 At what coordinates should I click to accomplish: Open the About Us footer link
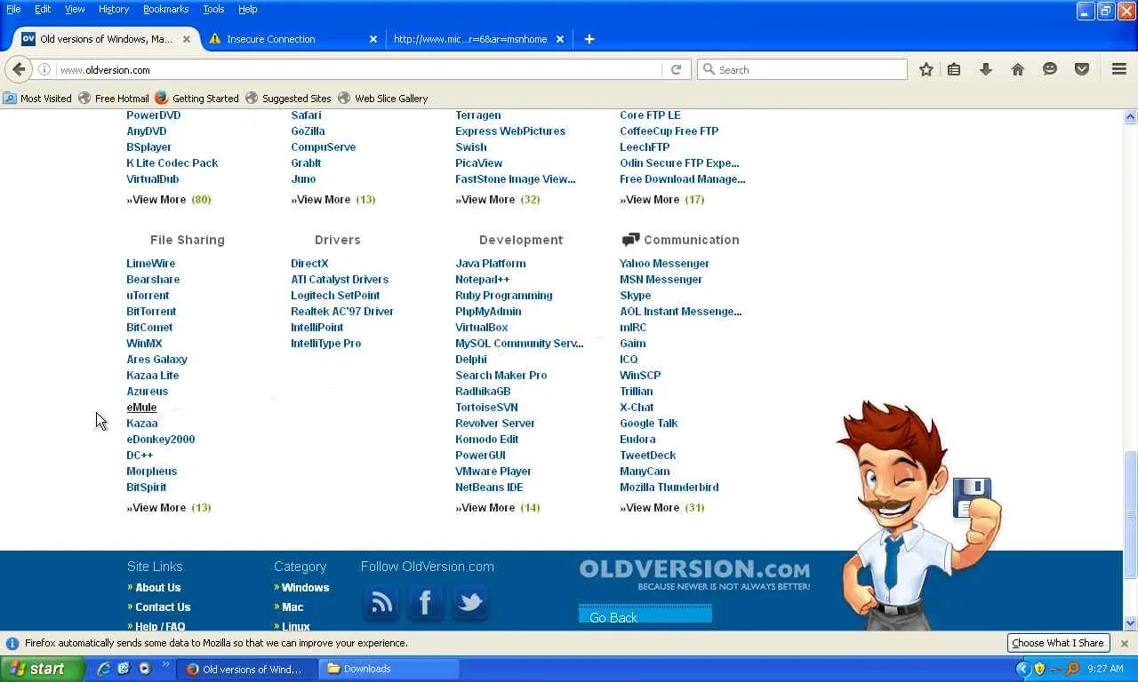point(157,588)
